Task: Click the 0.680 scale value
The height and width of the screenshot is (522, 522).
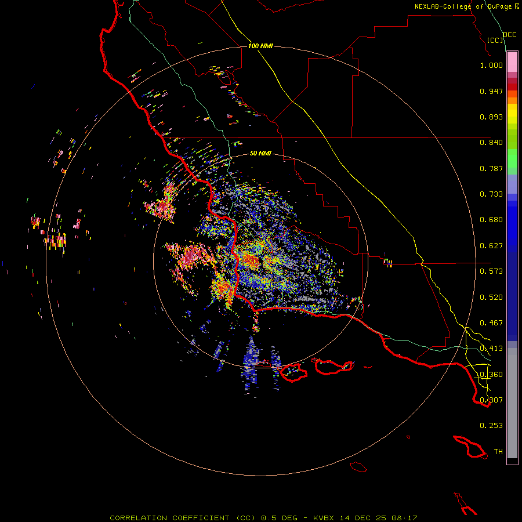Action: point(491,220)
